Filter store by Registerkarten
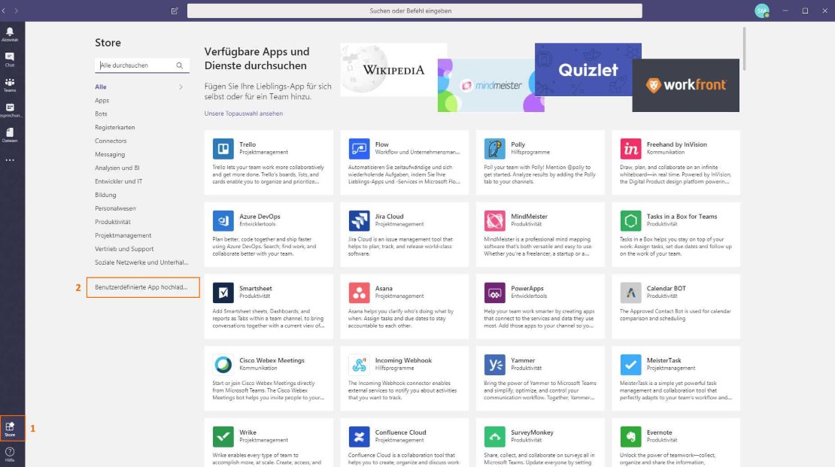This screenshot has height=467, width=835. pyautogui.click(x=115, y=127)
